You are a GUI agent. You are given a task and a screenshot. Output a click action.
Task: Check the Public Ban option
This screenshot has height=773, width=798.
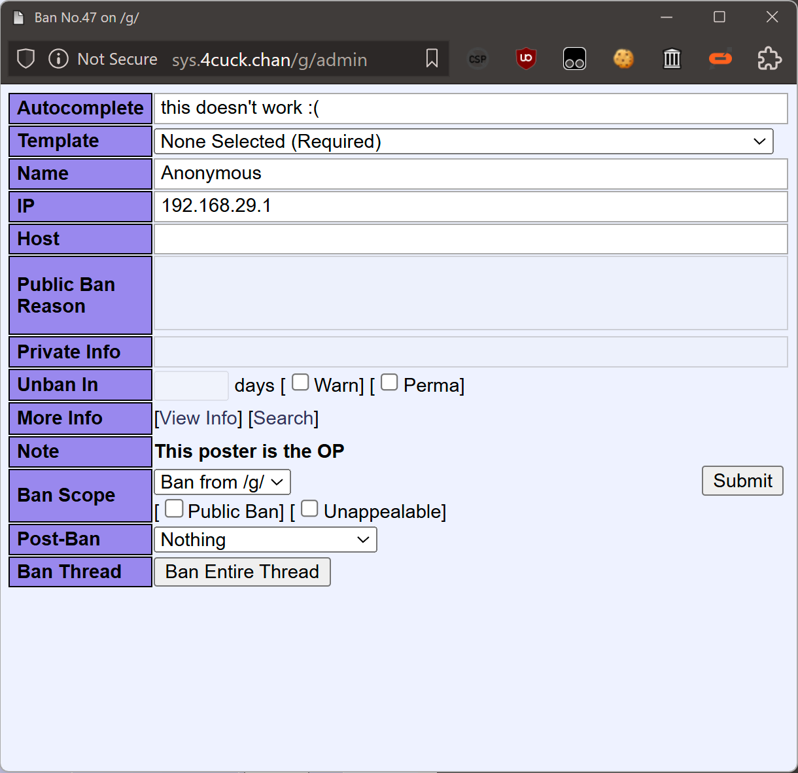[x=174, y=509]
